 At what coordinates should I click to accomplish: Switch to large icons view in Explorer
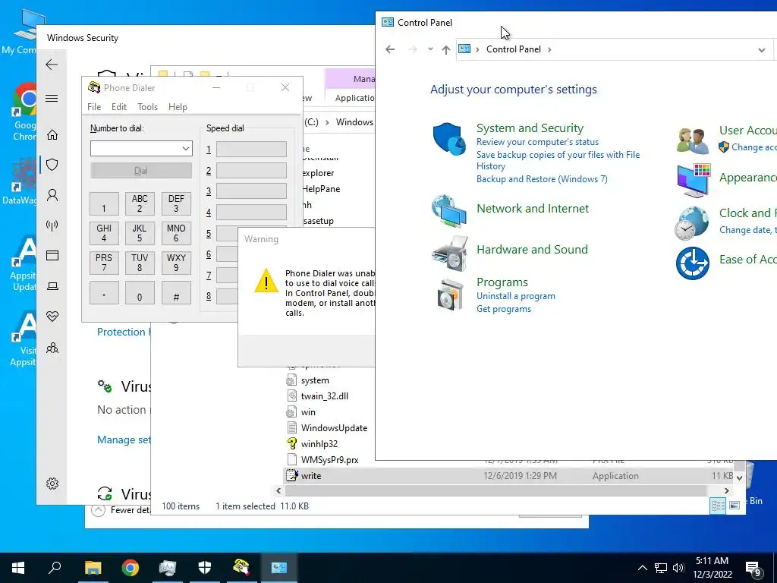[x=735, y=506]
